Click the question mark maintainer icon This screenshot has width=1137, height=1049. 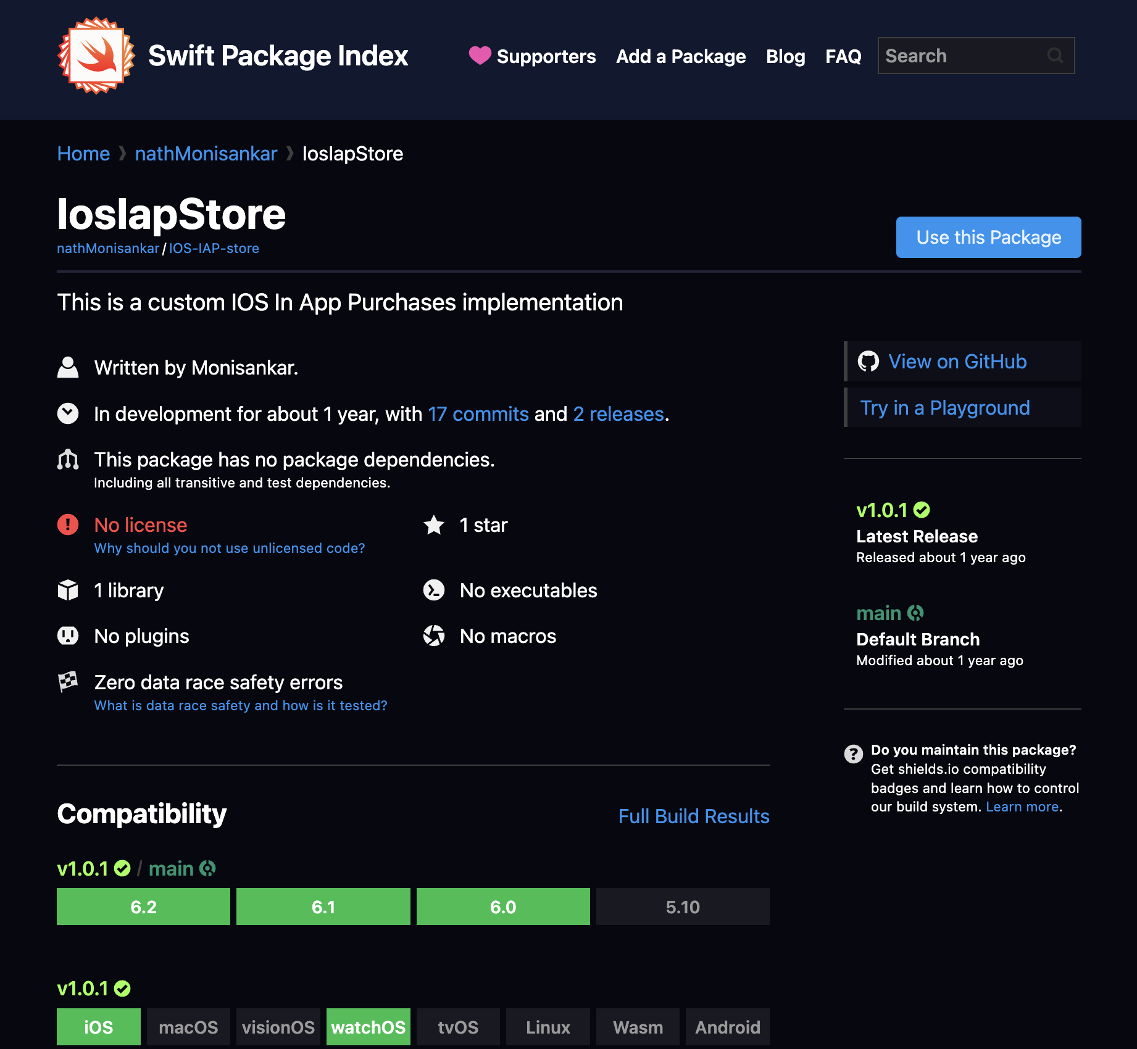pos(852,753)
